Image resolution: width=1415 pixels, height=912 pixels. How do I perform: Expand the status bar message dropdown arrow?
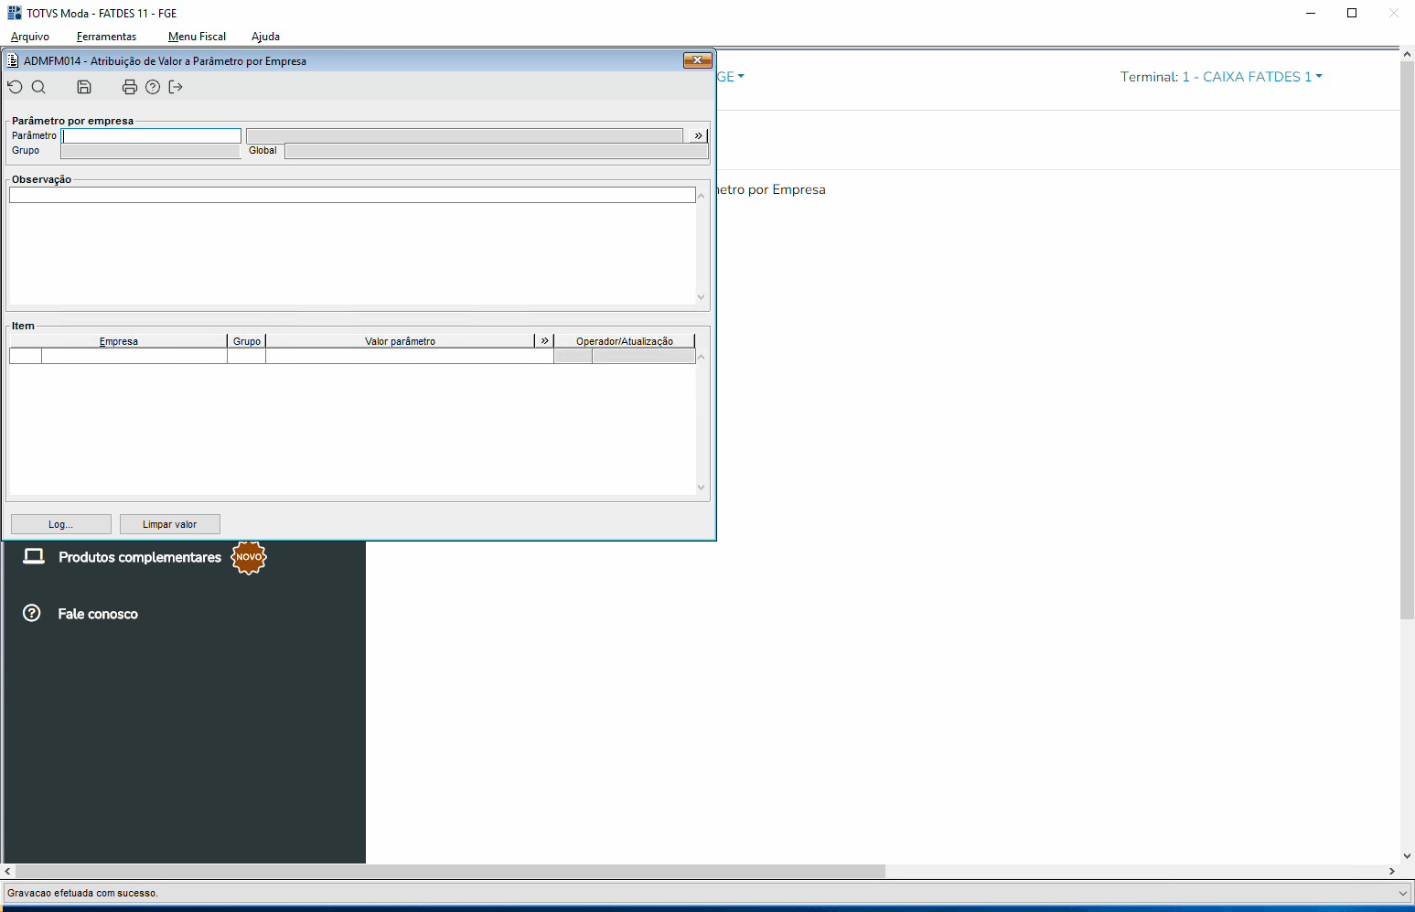pyautogui.click(x=1403, y=893)
